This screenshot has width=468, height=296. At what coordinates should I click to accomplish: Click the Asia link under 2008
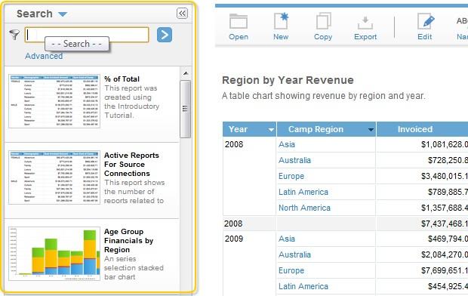(x=287, y=144)
